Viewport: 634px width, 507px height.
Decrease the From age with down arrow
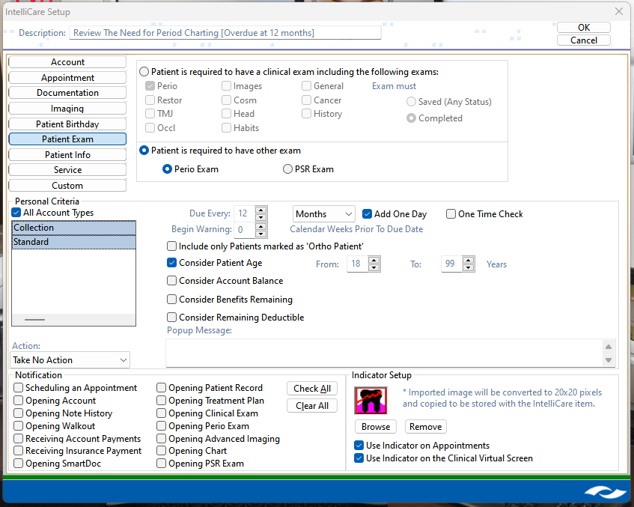point(374,267)
